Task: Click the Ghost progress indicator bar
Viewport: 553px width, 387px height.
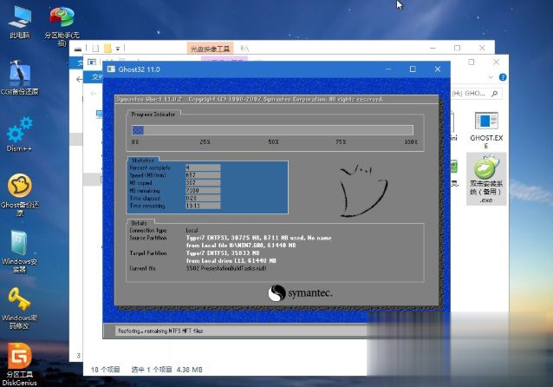Action: tap(272, 130)
